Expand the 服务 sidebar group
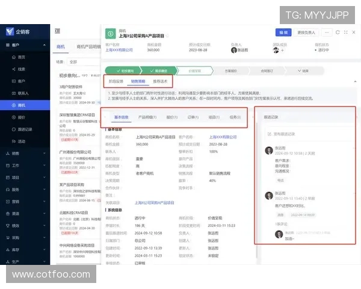 click(x=44, y=190)
